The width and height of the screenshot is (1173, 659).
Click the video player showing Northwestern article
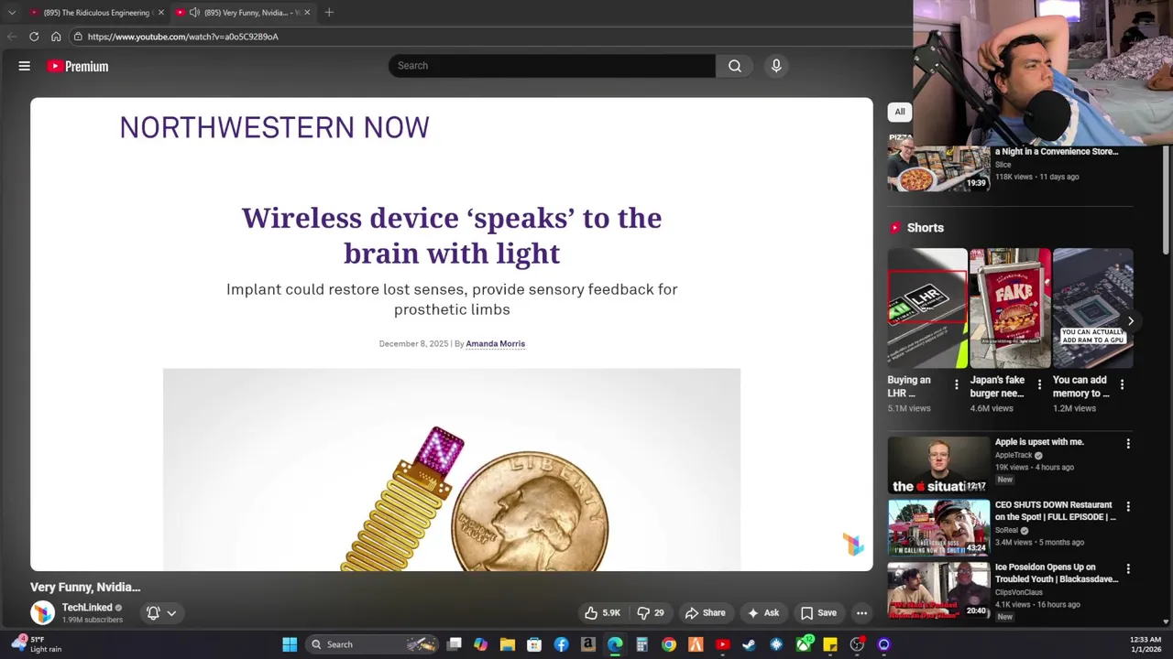point(452,334)
